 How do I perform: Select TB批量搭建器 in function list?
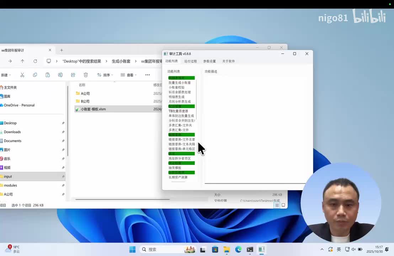pyautogui.click(x=178, y=111)
